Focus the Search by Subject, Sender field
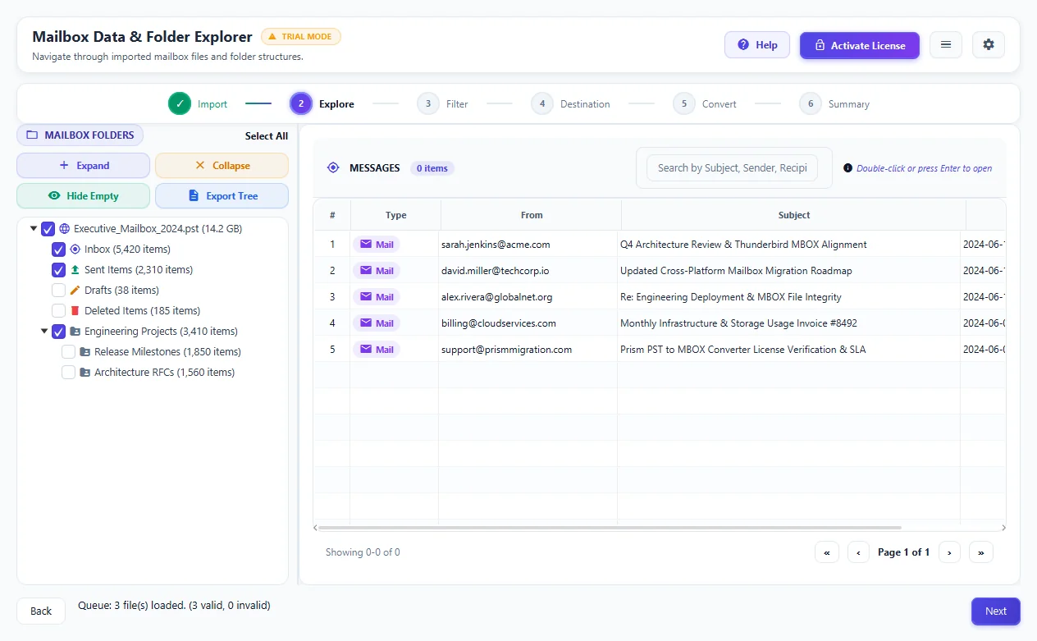1037x641 pixels. click(732, 168)
